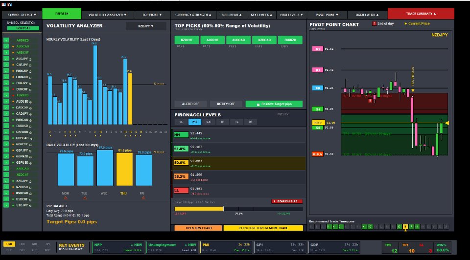This screenshot has width=470, height=260.
Task: Expand the CURRENCY STRENGTH menu
Action: pos(193,15)
